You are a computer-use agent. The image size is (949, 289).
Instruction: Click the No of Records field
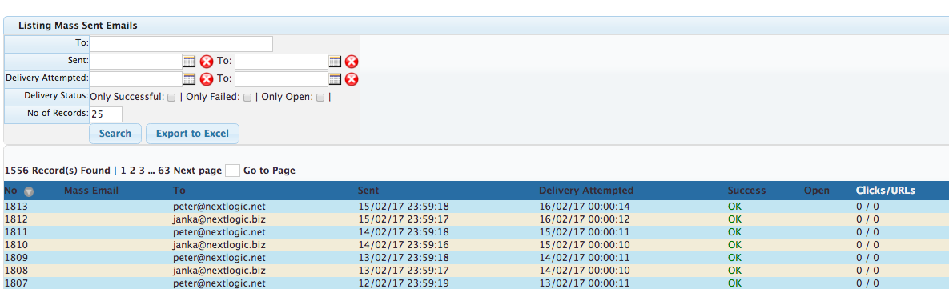click(x=106, y=114)
